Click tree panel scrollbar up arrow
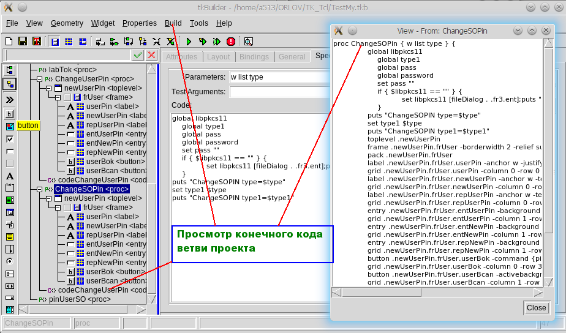The height and width of the screenshot is (333, 566). pyautogui.click(x=152, y=69)
